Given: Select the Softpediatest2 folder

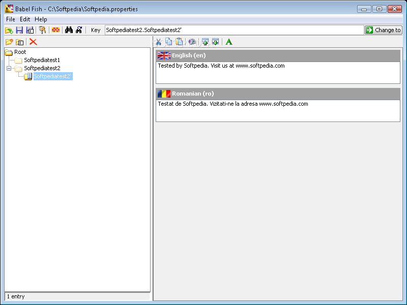Looking at the screenshot, I should tap(42, 68).
